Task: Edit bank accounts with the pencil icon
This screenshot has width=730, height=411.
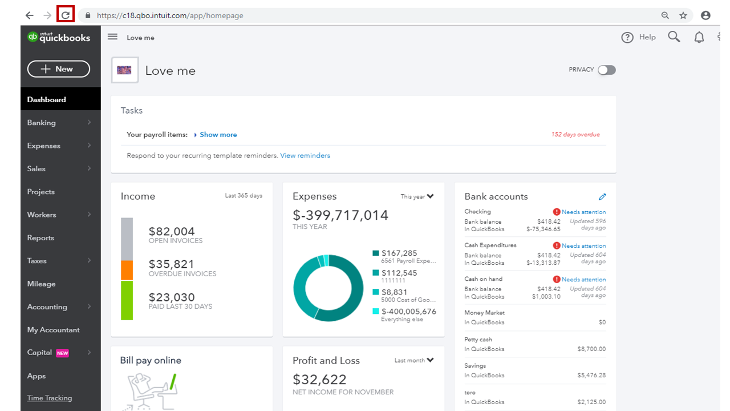Action: pyautogui.click(x=602, y=197)
